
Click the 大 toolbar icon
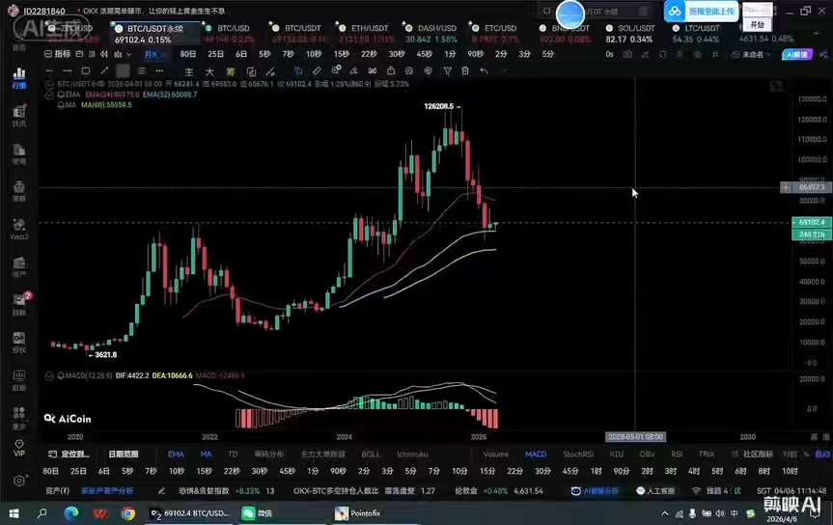pyautogui.click(x=209, y=71)
